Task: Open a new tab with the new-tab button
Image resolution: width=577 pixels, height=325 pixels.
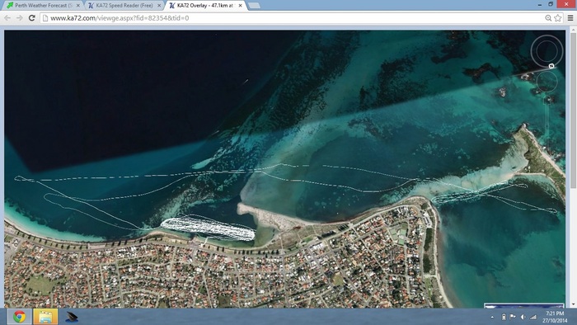Action: tap(254, 6)
